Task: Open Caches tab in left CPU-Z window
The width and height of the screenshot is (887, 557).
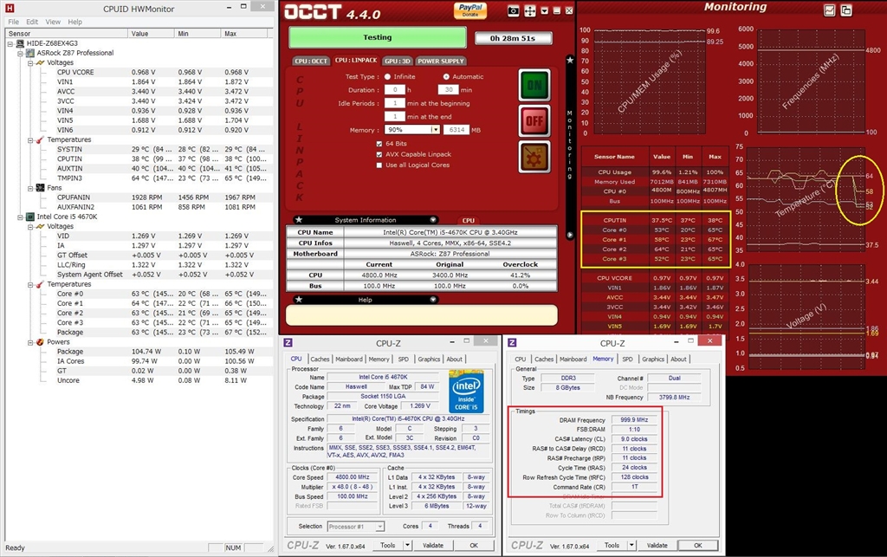Action: click(x=320, y=359)
